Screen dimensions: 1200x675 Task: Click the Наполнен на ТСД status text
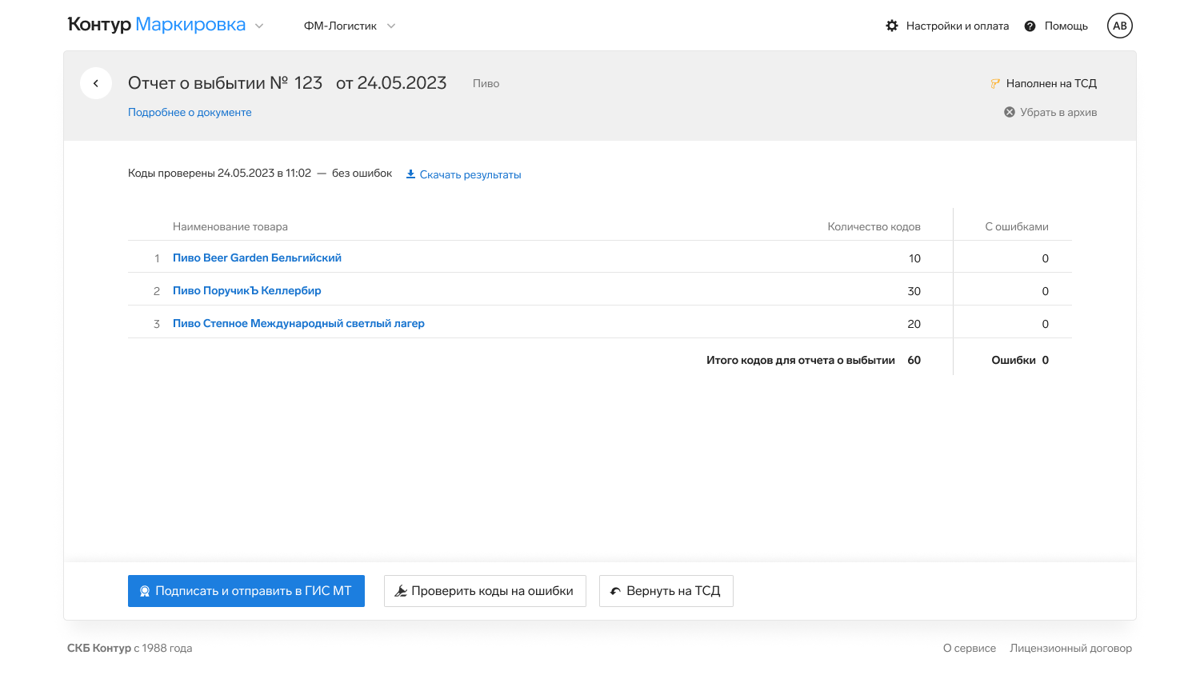pos(1051,83)
